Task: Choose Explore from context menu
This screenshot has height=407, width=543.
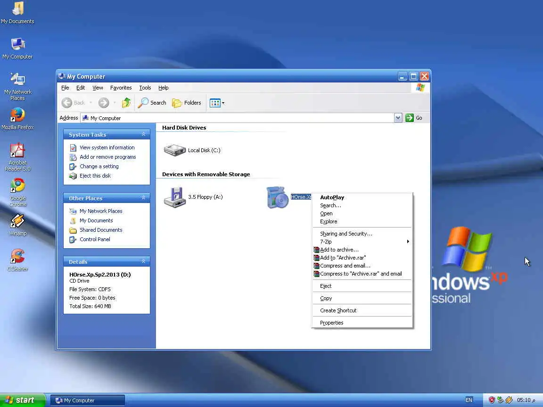Action: pyautogui.click(x=362, y=221)
